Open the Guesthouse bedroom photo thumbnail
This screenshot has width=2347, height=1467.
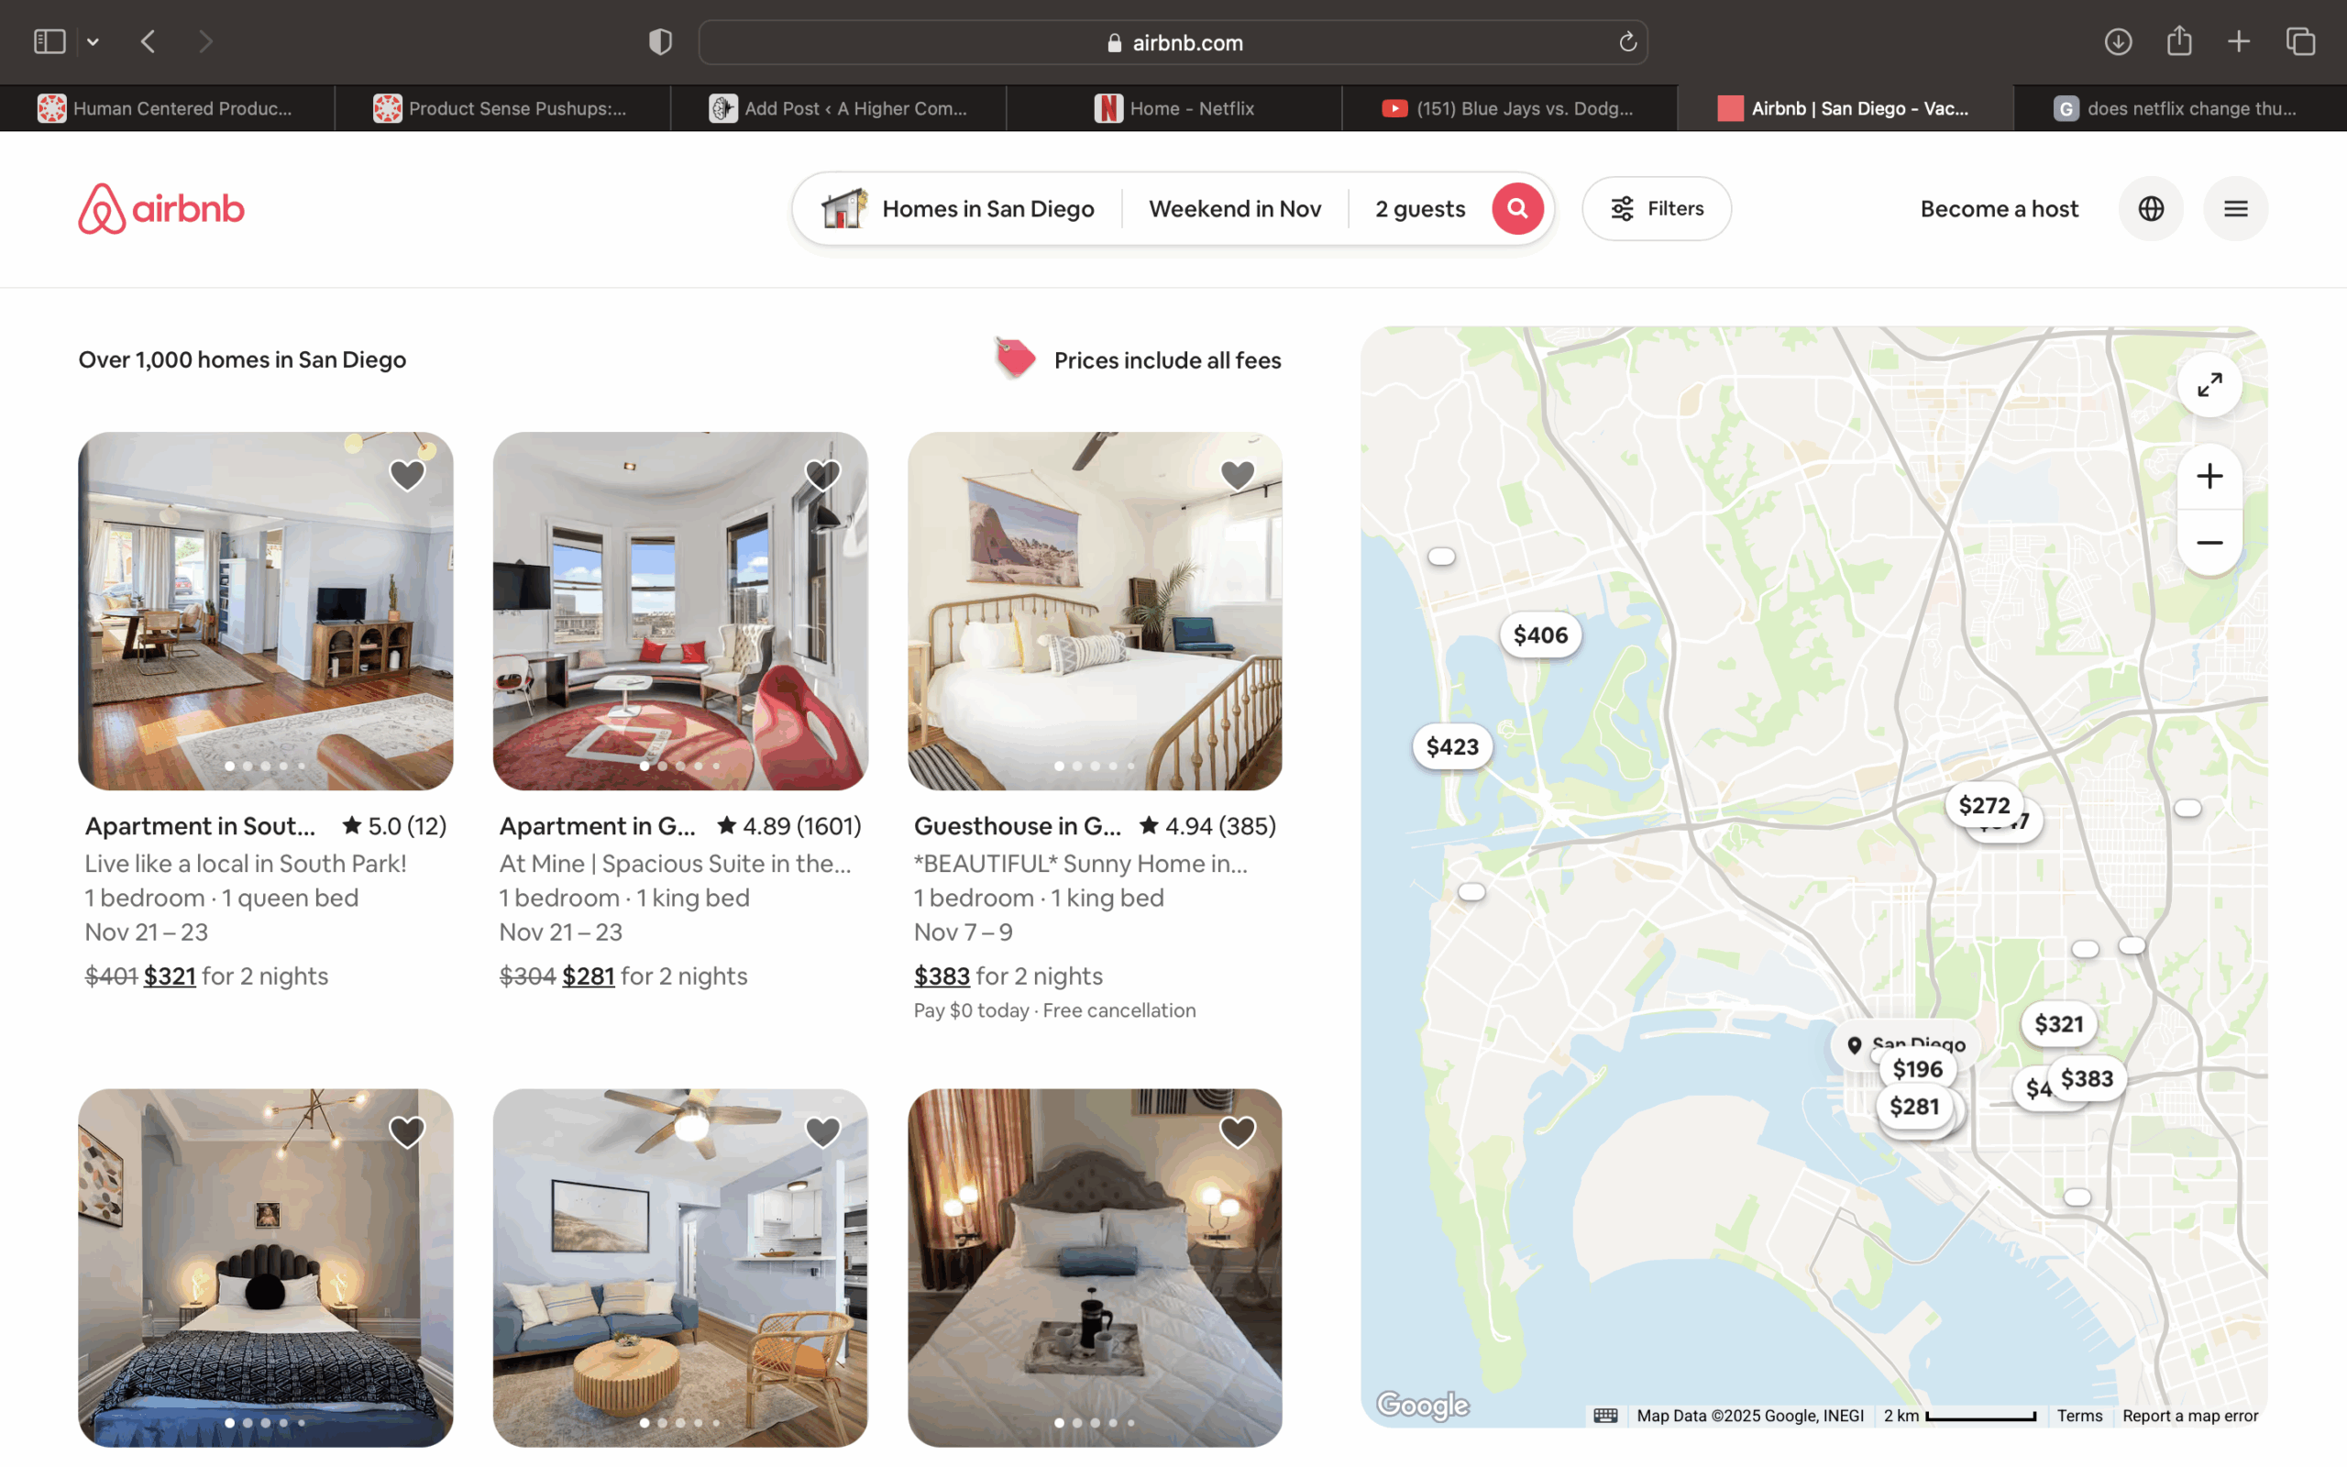[1094, 612]
